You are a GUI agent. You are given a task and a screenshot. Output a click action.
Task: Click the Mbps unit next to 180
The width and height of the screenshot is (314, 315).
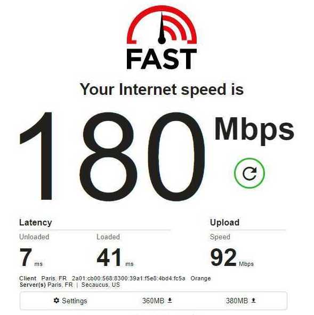254,130
